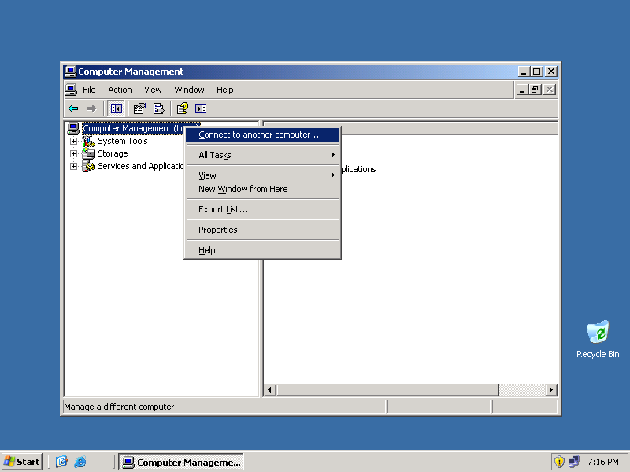Screen dimensions: 630x472
Task: Expand the Services and Applications node
Action: [x=73, y=166]
